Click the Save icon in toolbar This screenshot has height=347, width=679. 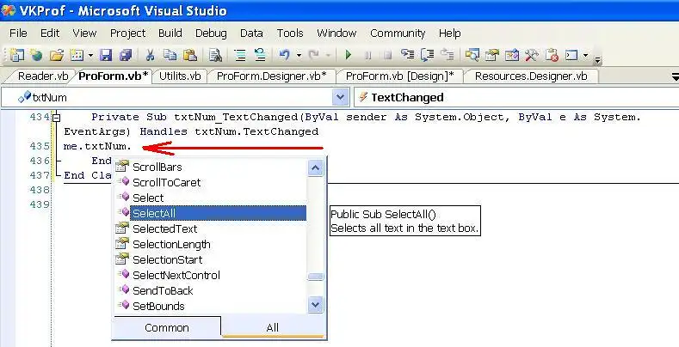coord(106,55)
